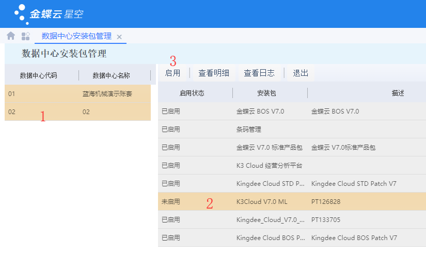Click 已启用 status in the 条码管理 row

click(171, 129)
